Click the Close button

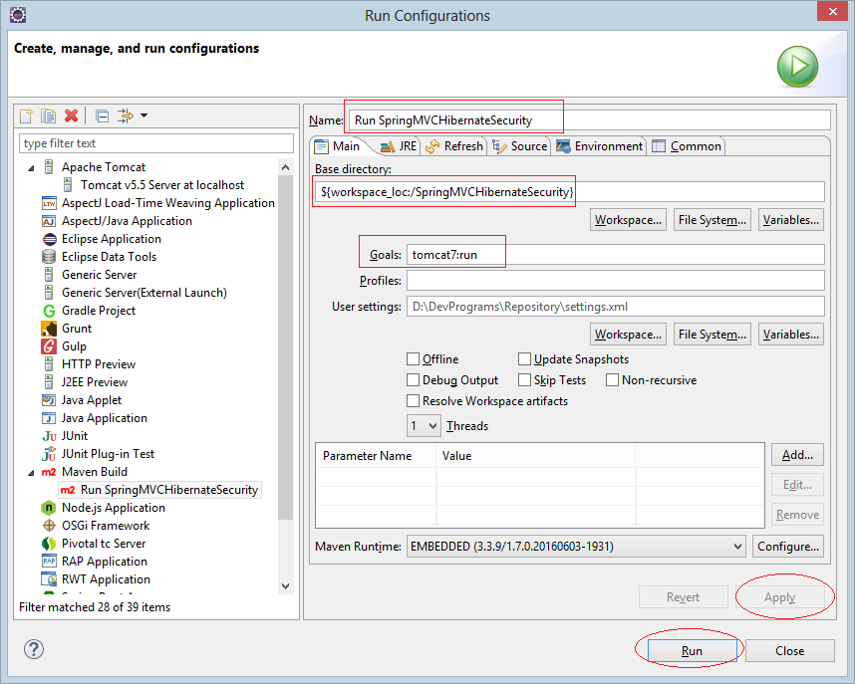[x=789, y=651]
